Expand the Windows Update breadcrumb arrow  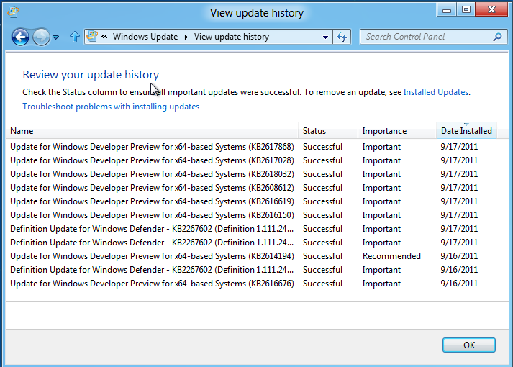(x=186, y=37)
